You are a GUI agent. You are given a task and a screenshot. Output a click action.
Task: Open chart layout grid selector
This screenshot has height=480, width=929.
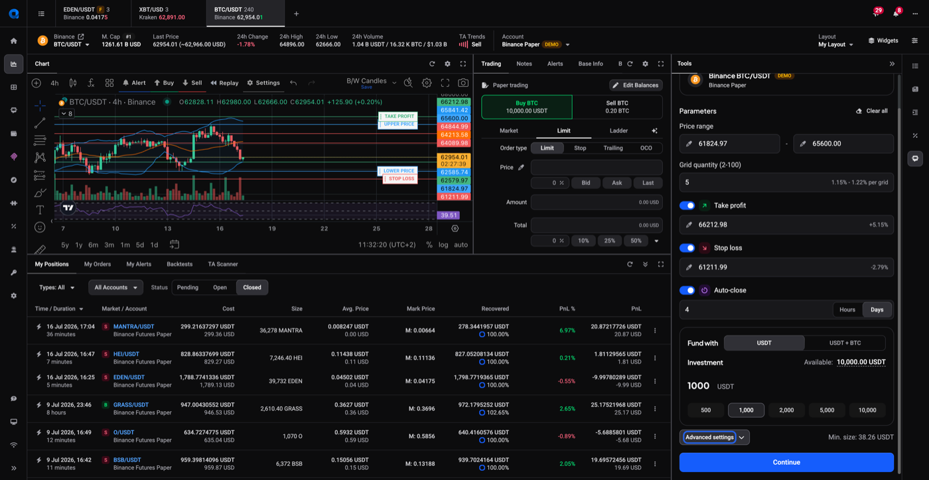pos(109,83)
